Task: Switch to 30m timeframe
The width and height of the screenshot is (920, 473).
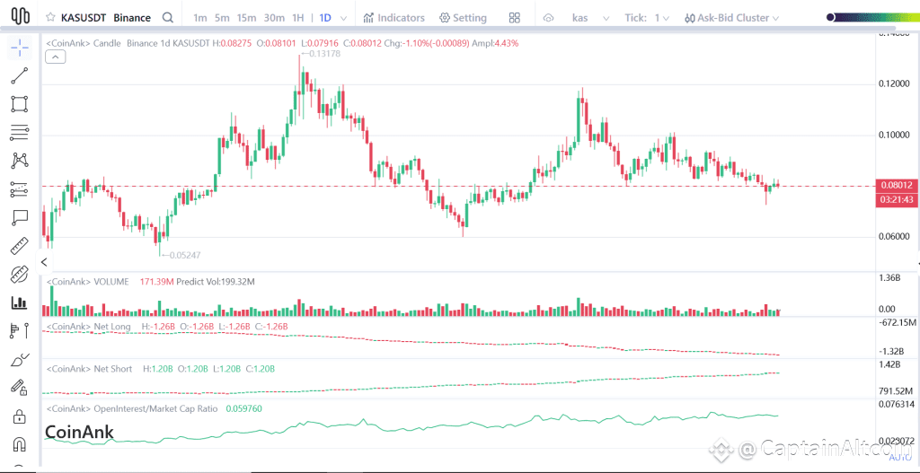Action: [x=274, y=18]
